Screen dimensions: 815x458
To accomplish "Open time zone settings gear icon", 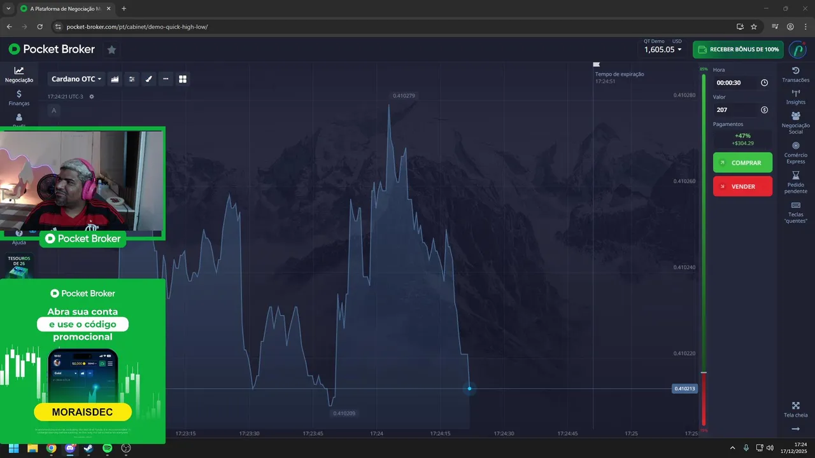I will (92, 97).
